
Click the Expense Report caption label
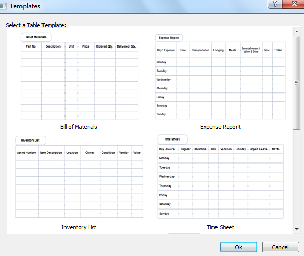click(x=220, y=127)
